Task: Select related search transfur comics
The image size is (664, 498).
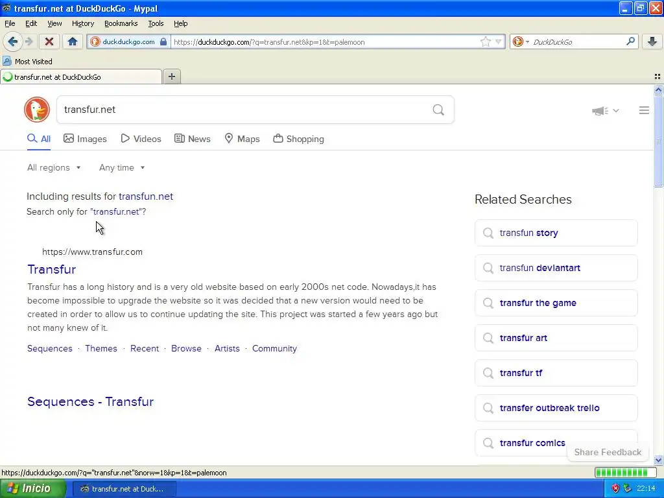Action: pos(556,443)
